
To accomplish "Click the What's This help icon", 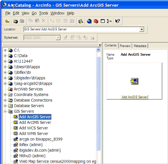I will (x=117, y=21).
